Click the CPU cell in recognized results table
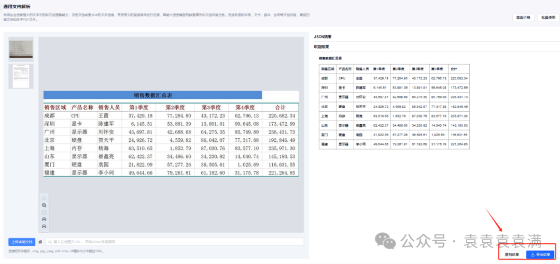 (341, 78)
